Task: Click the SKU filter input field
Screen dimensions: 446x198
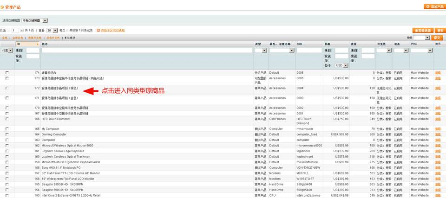Action: pyautogui.click(x=309, y=50)
